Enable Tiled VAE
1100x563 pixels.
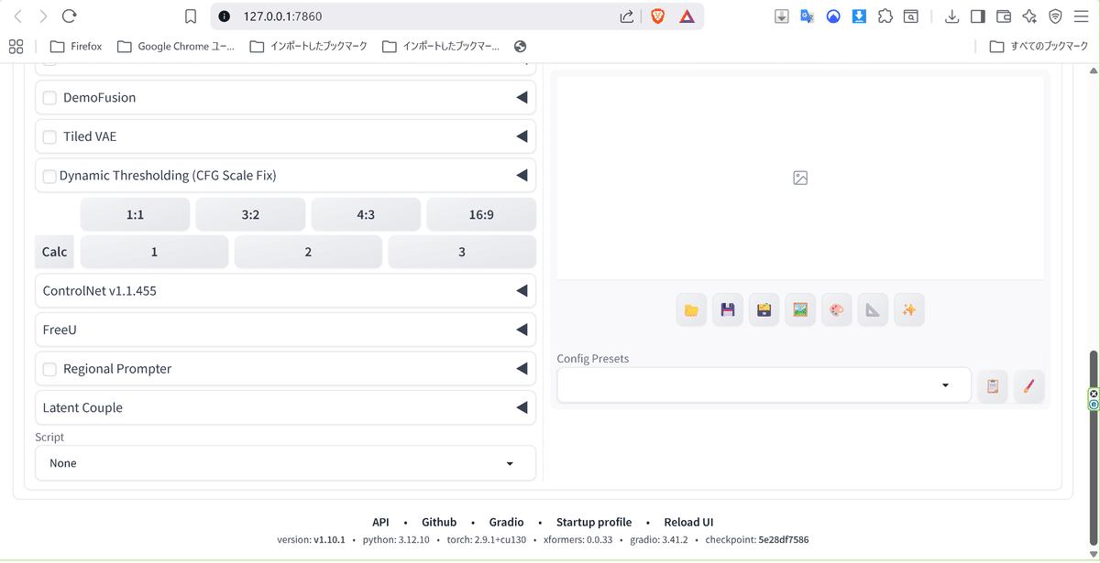(x=49, y=135)
